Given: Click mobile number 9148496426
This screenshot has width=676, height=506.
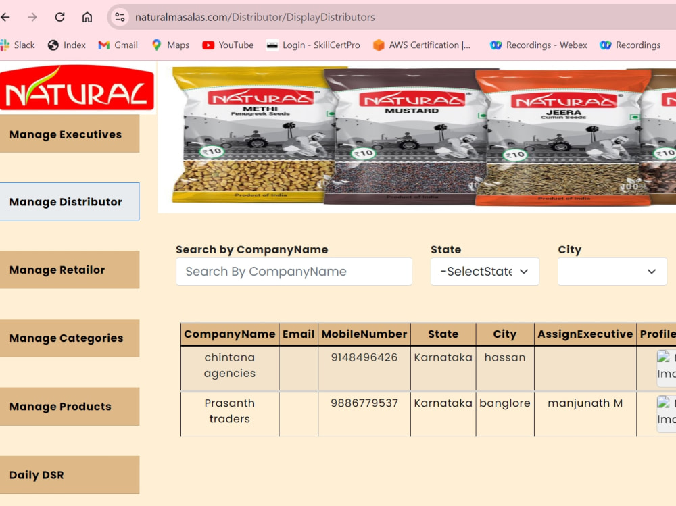Looking at the screenshot, I should [364, 357].
